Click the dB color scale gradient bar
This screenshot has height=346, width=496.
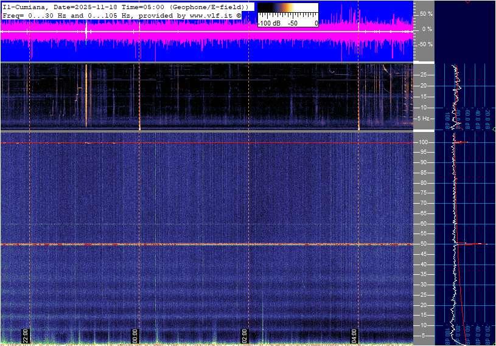click(287, 12)
